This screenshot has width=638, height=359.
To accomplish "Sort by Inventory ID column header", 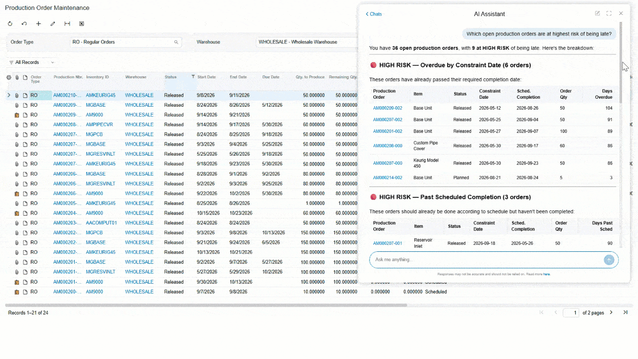I will tap(97, 77).
